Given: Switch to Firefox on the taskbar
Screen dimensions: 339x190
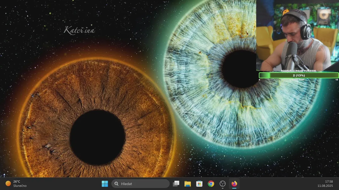Looking at the screenshot, I should pos(234,184).
